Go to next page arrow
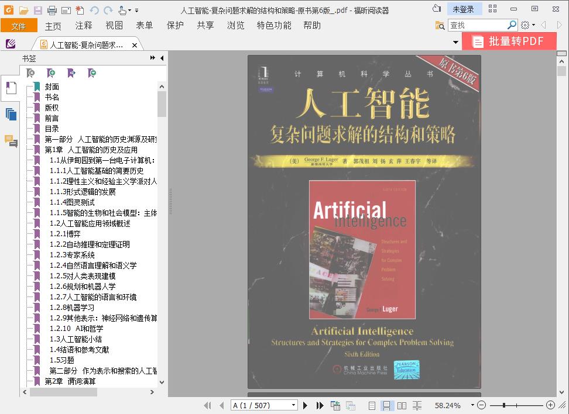This screenshot has width=569, height=414. click(x=305, y=405)
